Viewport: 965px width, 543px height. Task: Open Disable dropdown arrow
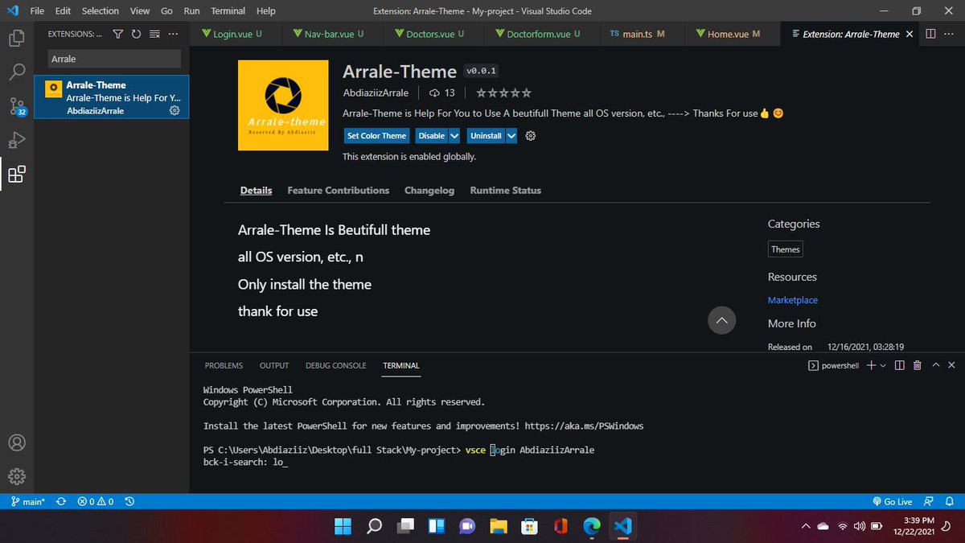tap(455, 136)
